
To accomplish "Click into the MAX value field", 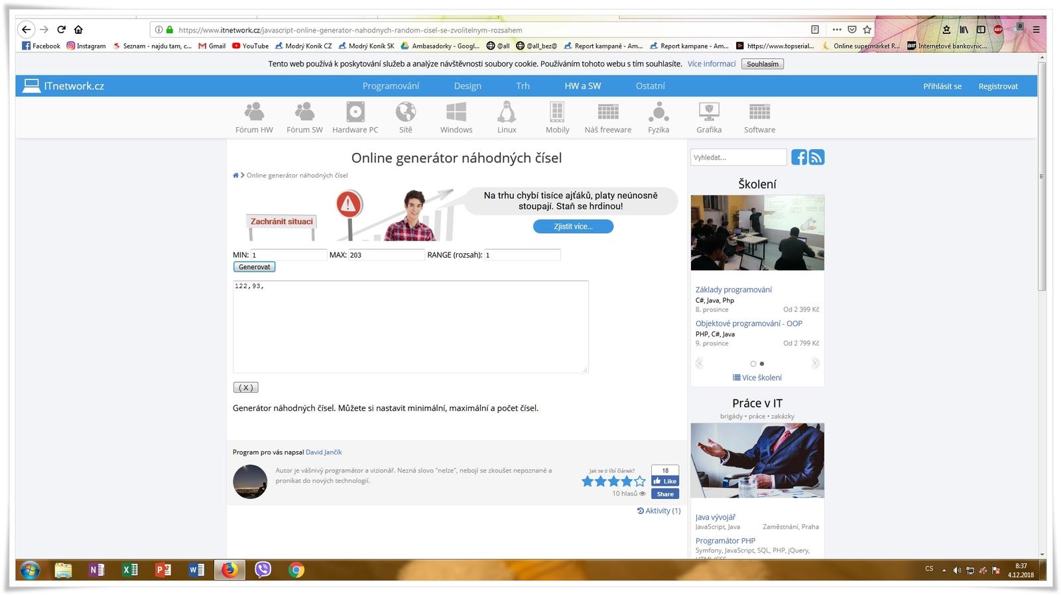I will click(386, 255).
